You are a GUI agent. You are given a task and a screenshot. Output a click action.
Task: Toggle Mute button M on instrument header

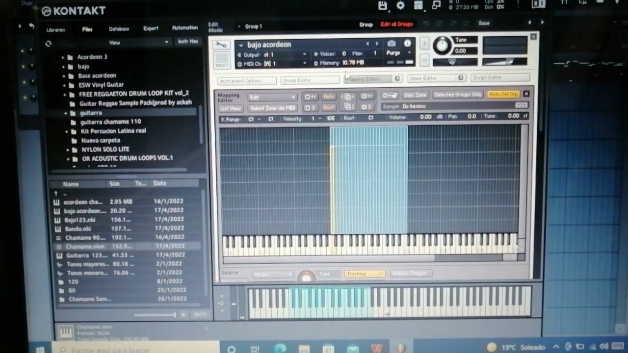pyautogui.click(x=425, y=60)
